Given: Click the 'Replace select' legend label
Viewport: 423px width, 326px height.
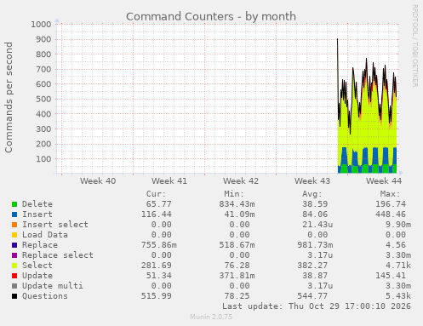Looking at the screenshot, I should pos(58,255).
